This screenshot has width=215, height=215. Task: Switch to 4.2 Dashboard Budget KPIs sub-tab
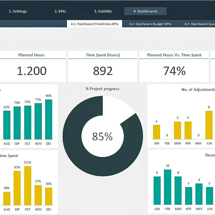click(150, 24)
